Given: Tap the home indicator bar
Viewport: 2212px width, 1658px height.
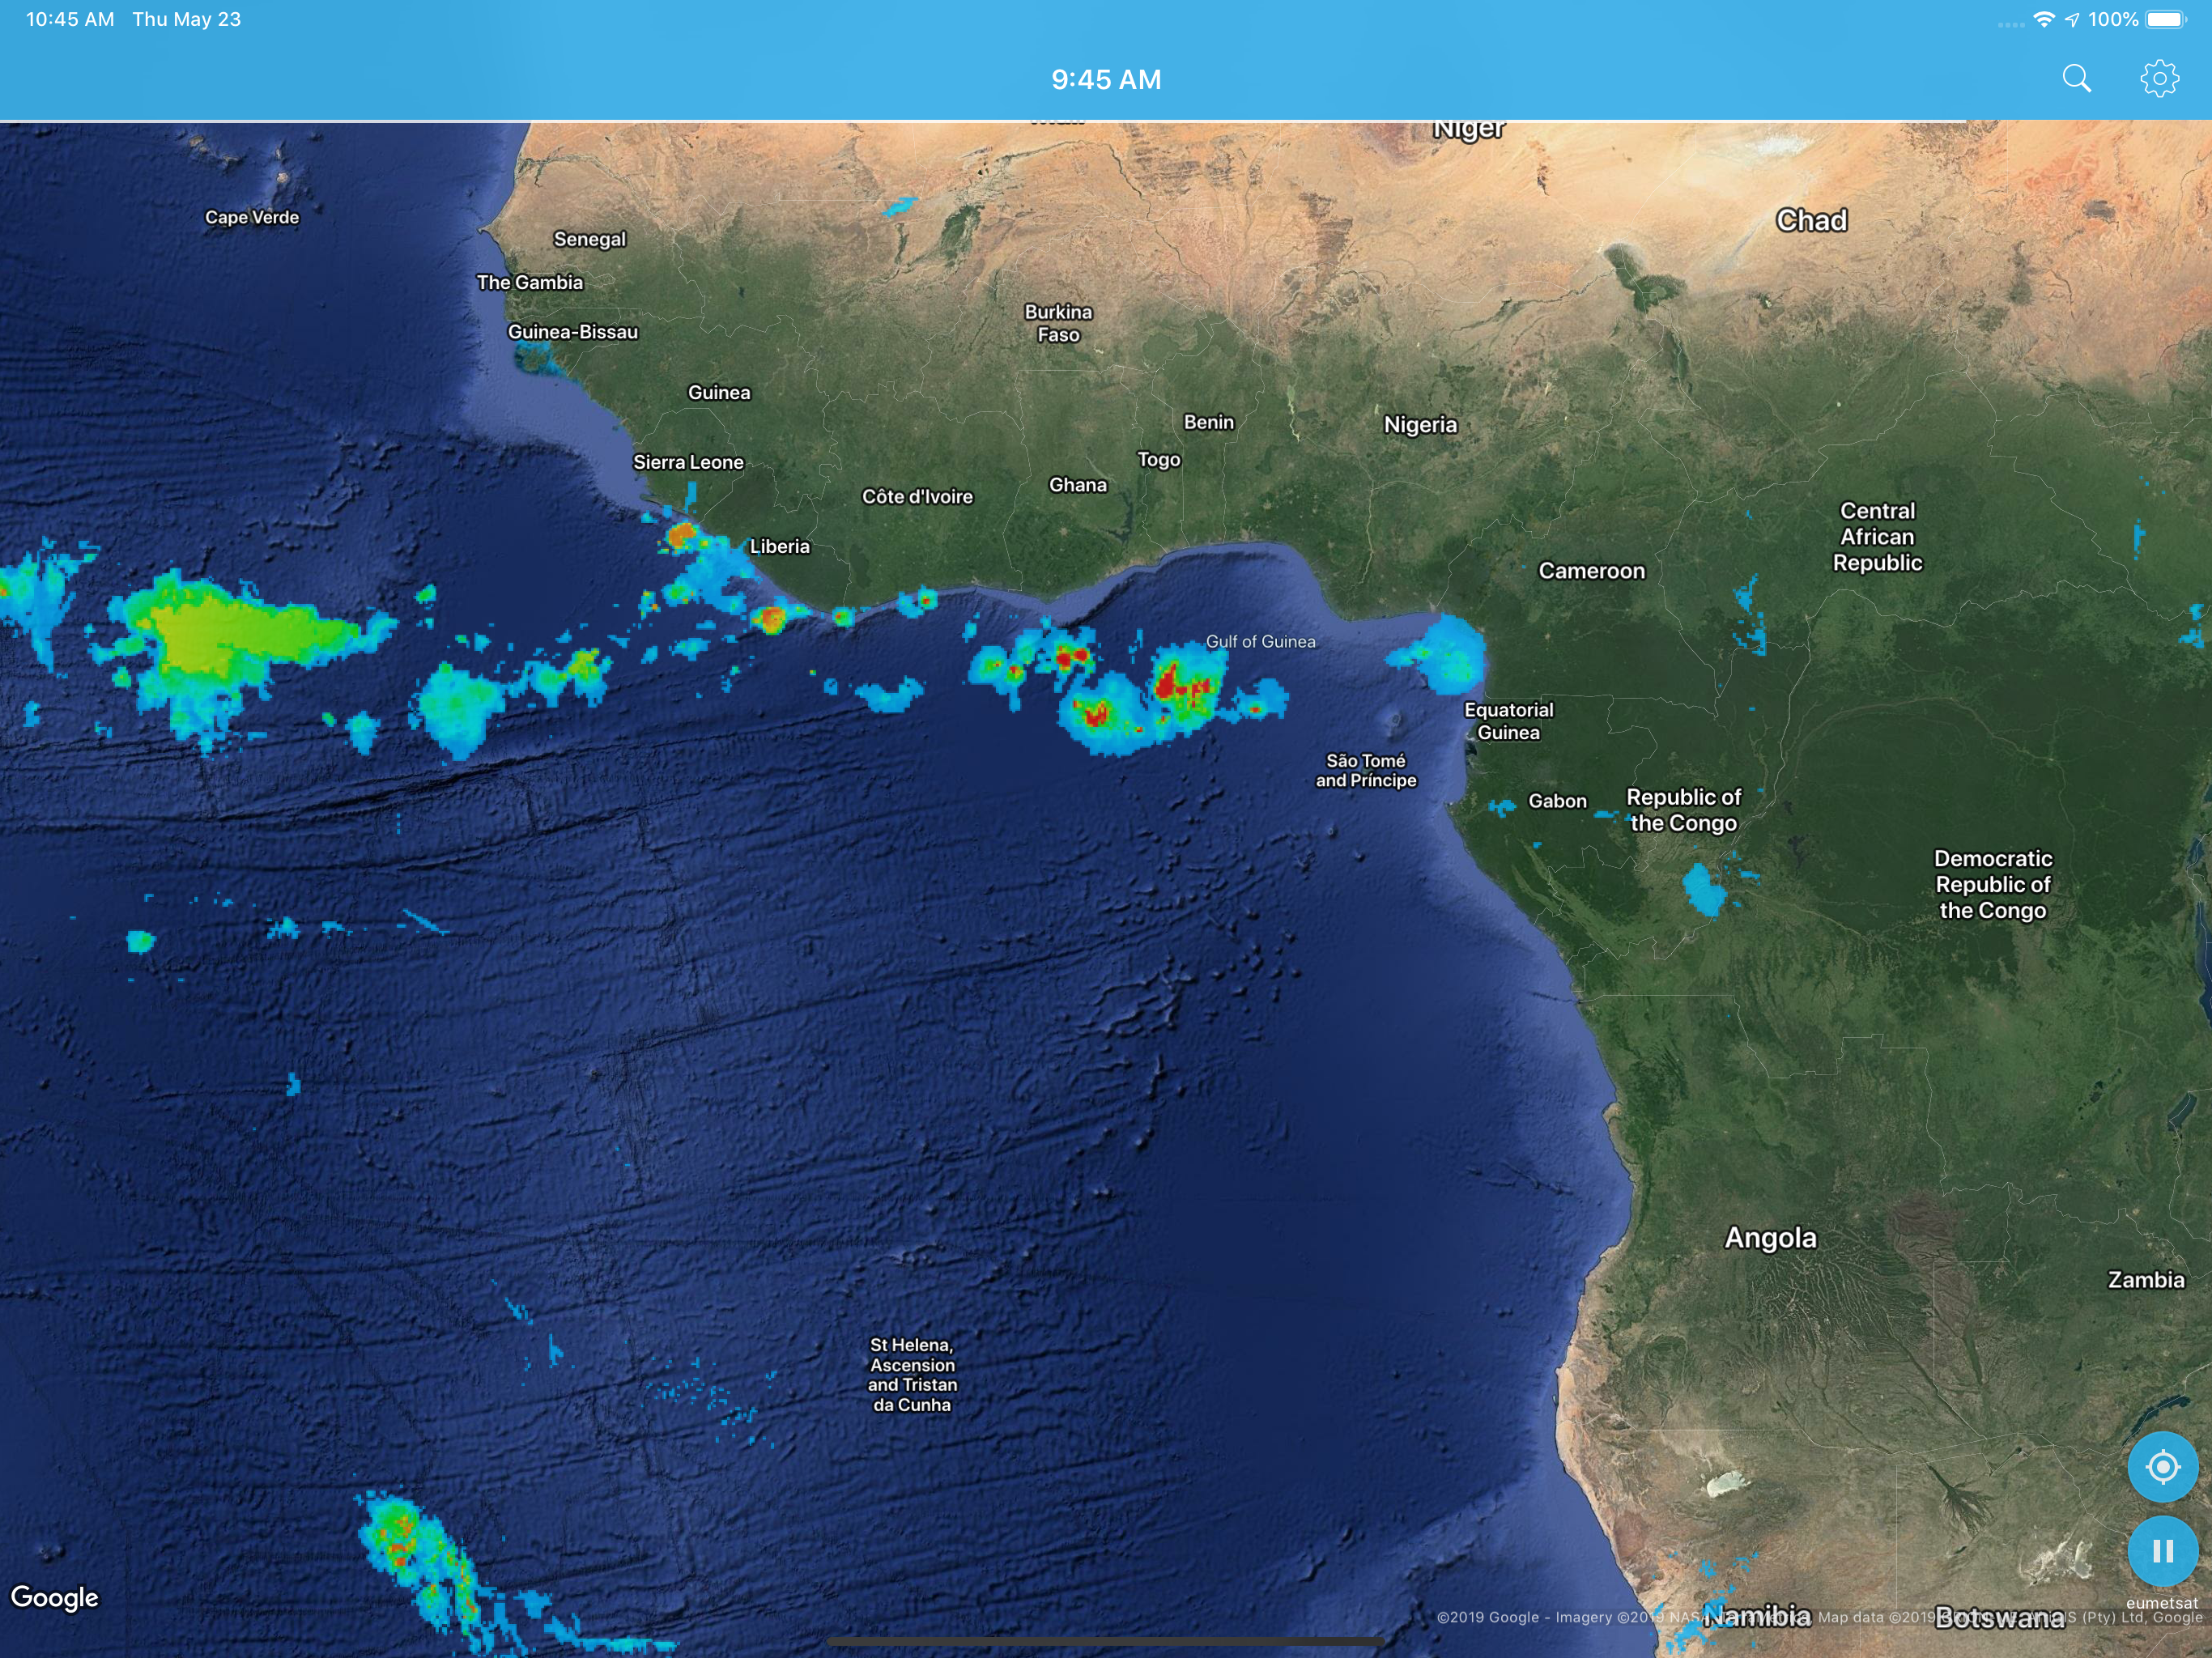Looking at the screenshot, I should [1106, 1641].
